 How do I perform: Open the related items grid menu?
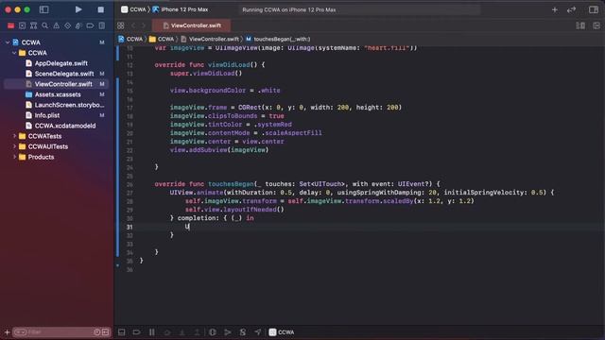pyautogui.click(x=121, y=25)
